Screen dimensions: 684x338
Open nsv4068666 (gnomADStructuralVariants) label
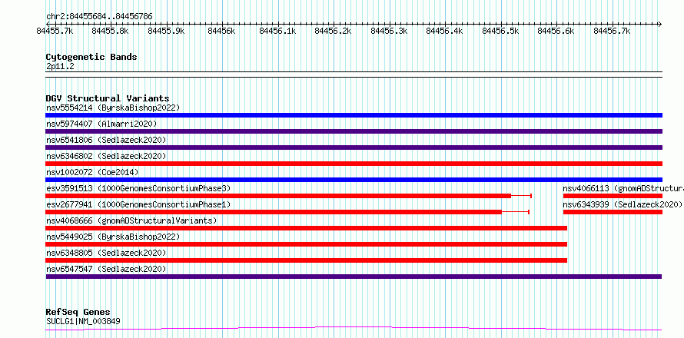click(131, 220)
